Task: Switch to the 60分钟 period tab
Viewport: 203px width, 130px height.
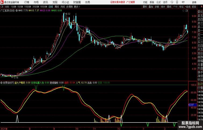Action: [44, 7]
